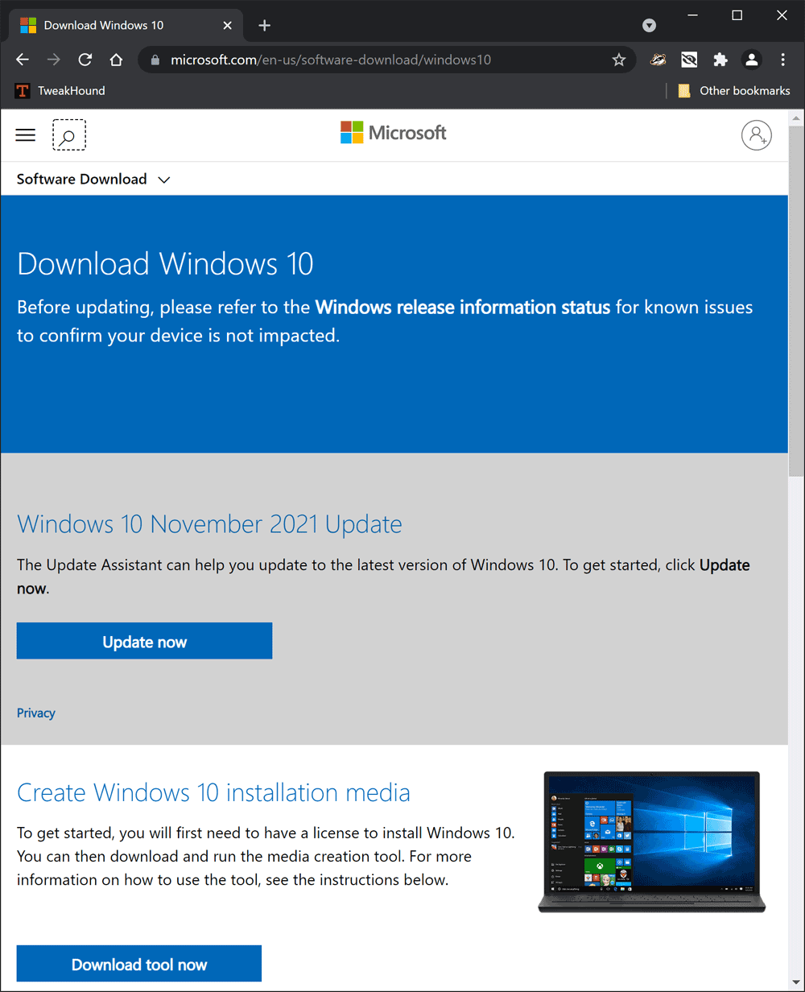
Task: Maximize the Chrome window
Action: [x=737, y=14]
